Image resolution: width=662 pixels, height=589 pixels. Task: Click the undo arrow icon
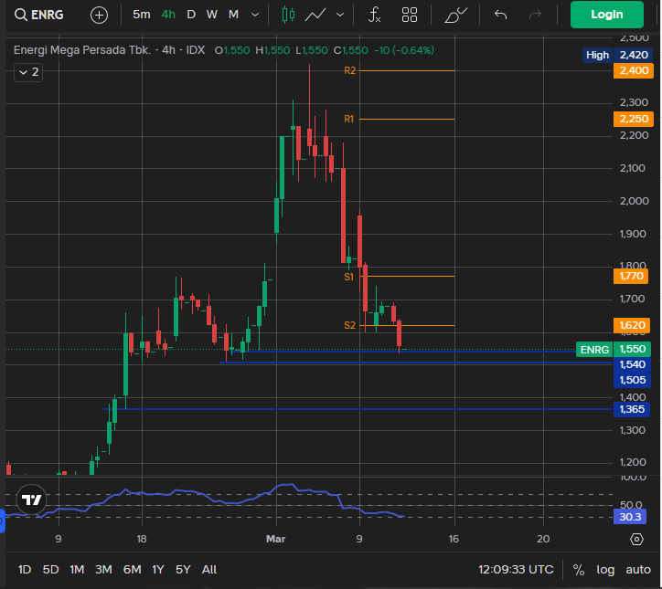pyautogui.click(x=500, y=15)
